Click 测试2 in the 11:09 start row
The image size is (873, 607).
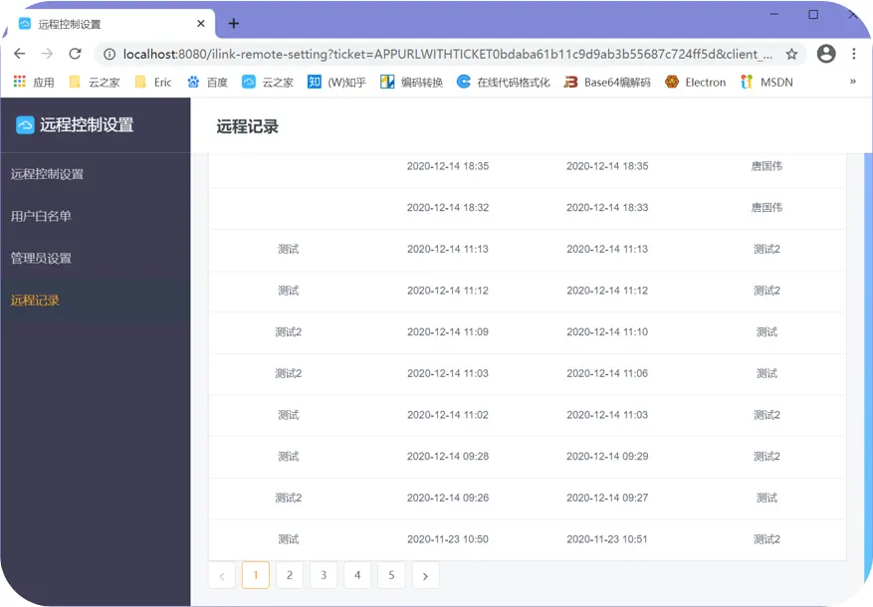click(x=289, y=332)
